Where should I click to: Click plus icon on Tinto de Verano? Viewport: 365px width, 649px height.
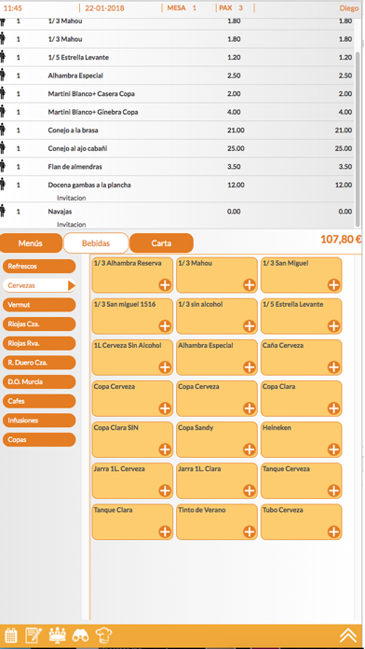tap(250, 532)
